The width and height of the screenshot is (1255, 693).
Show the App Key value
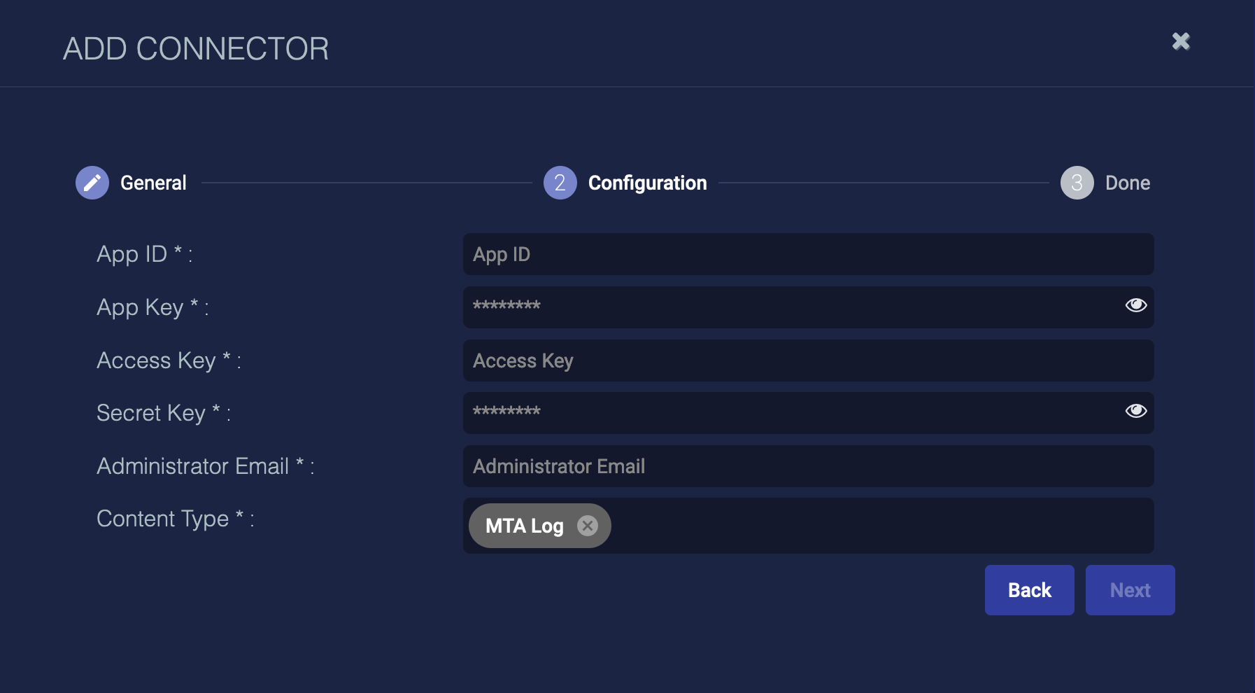1135,305
